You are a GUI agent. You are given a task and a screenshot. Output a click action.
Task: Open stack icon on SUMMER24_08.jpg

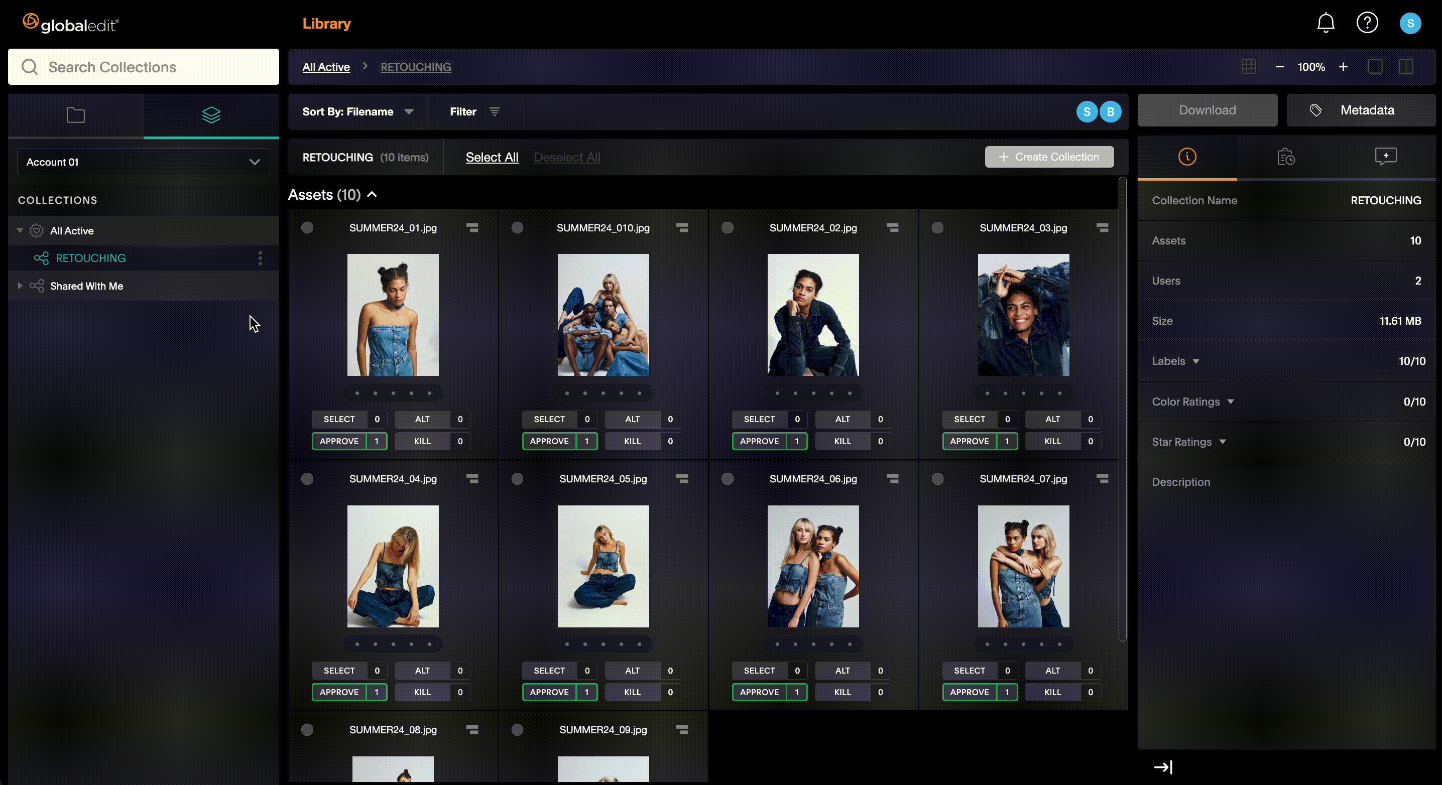(472, 730)
